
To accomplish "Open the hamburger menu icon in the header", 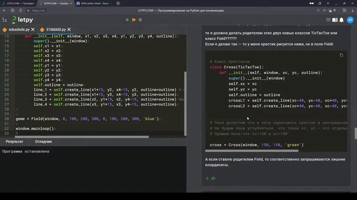I will tap(329, 20).
